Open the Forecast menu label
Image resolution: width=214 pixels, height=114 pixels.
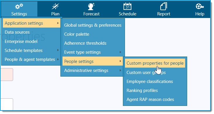91,14
